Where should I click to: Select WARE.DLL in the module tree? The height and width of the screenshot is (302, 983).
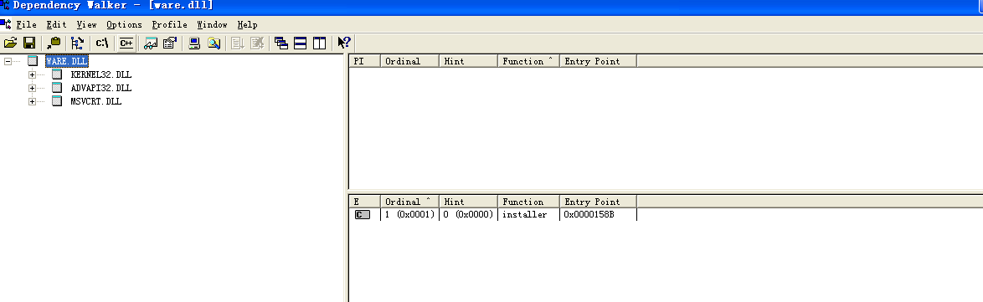(66, 61)
